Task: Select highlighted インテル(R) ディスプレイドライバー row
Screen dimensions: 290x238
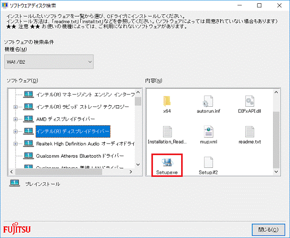Action: pos(73,131)
